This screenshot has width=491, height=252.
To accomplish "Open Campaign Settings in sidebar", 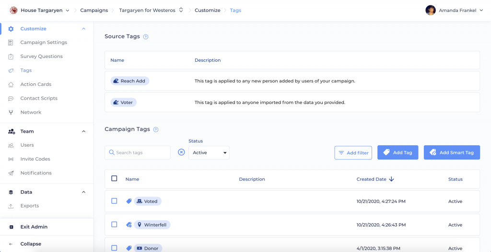I will [44, 42].
